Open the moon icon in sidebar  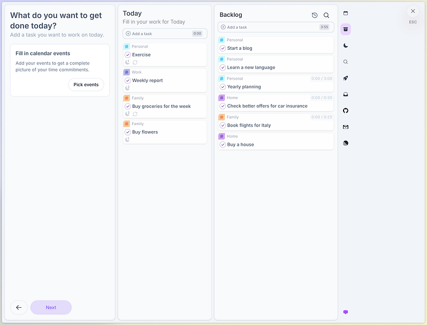click(346, 45)
